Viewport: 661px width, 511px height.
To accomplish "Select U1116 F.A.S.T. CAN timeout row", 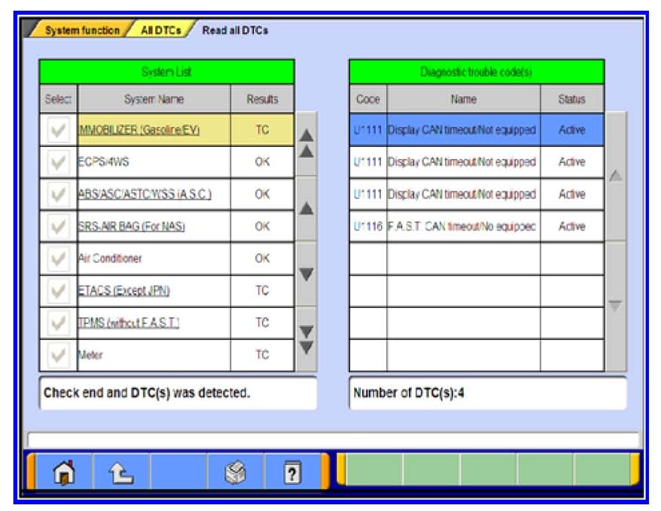I will (462, 227).
